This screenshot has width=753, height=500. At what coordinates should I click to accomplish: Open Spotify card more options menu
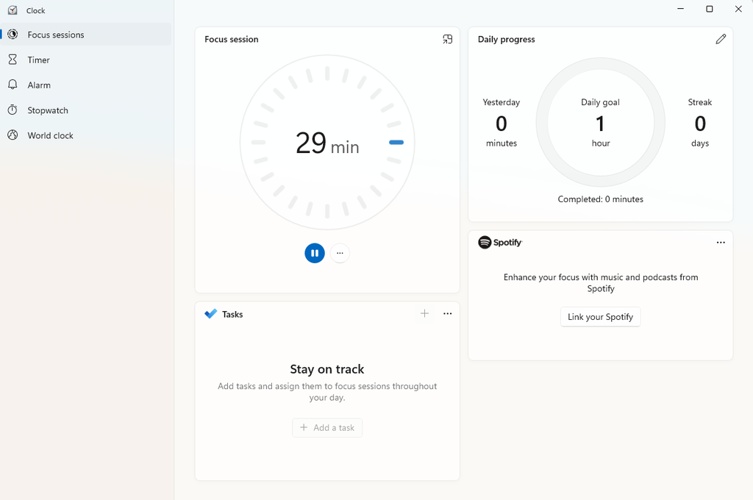click(x=721, y=243)
